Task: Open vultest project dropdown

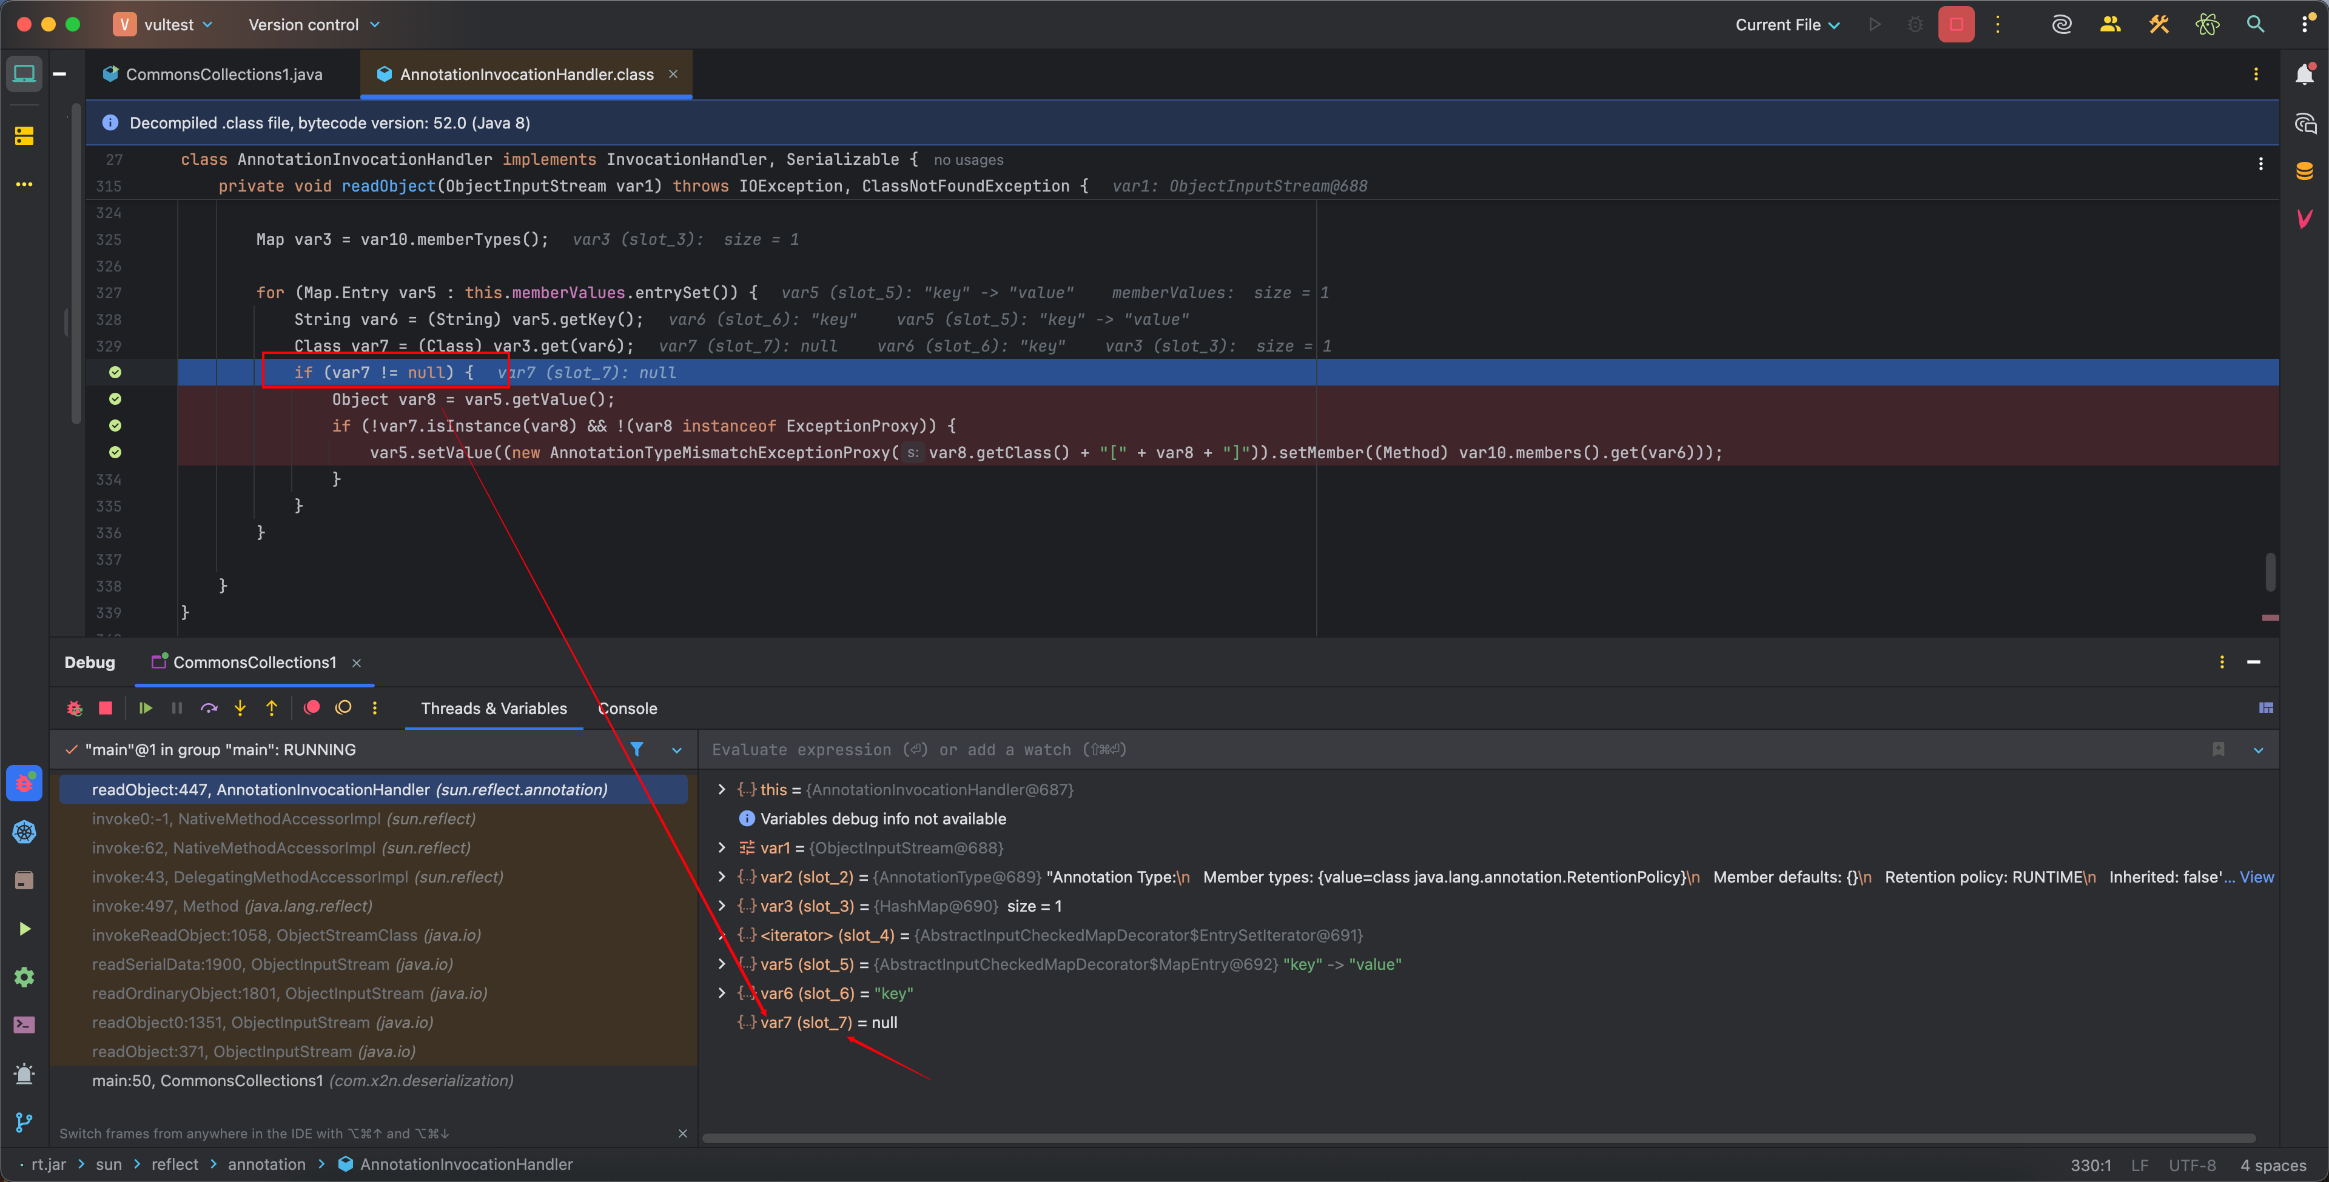Action: (x=164, y=24)
